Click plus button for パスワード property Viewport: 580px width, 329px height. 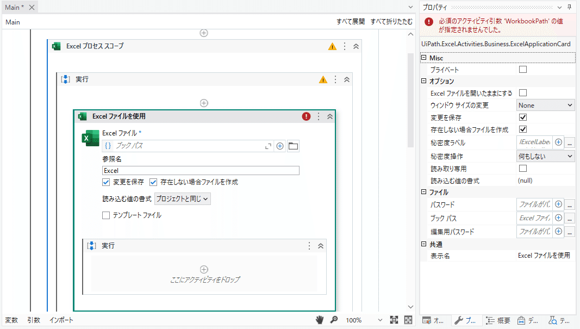(559, 204)
